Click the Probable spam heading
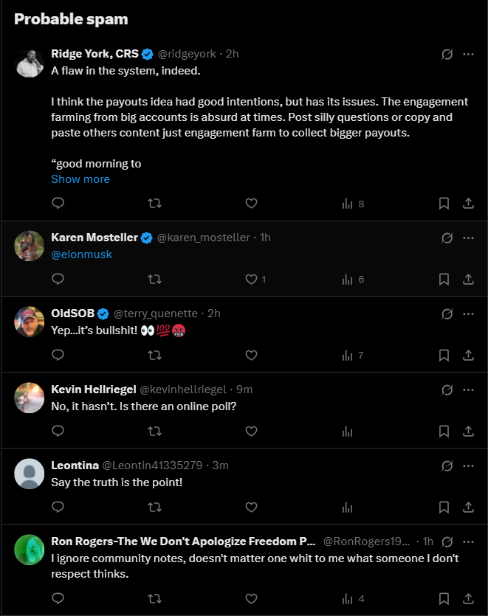Viewport: 488px width, 616px height. click(x=69, y=19)
